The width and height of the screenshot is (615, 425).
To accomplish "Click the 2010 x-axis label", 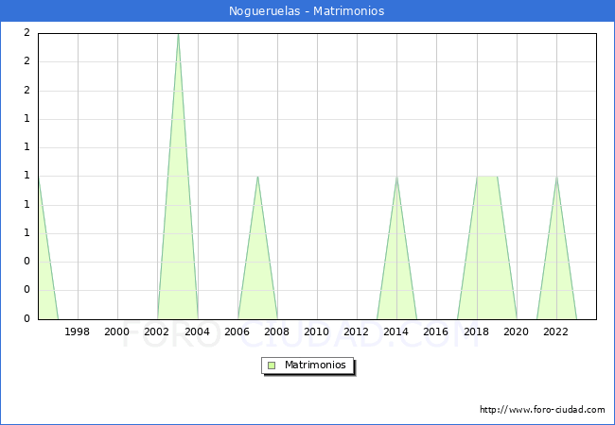I will pyautogui.click(x=317, y=331).
